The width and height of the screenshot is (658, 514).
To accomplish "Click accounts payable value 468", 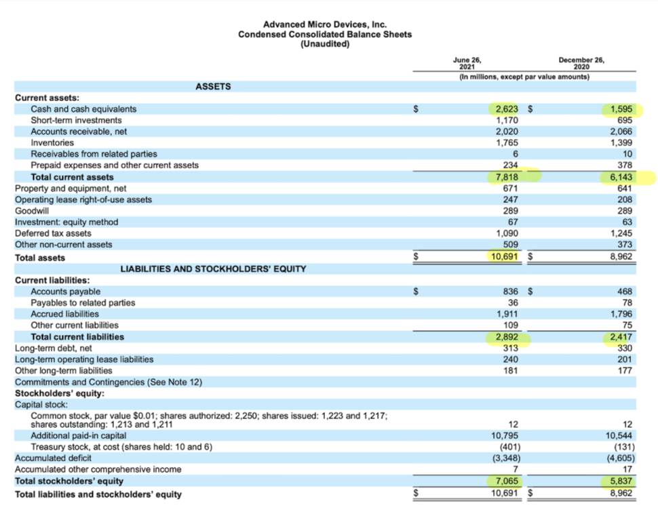I will (x=625, y=292).
